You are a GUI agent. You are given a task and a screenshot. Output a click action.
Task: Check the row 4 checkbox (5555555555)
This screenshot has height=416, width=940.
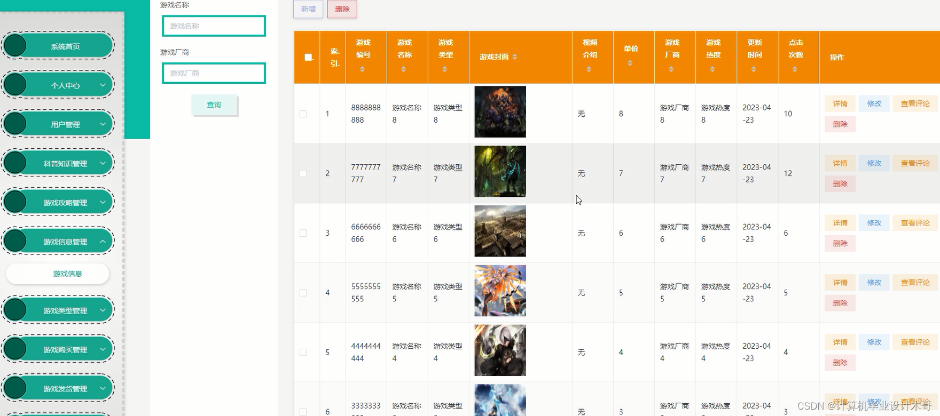click(x=303, y=293)
